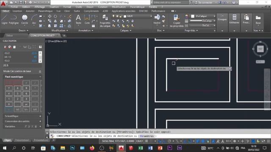The image size is (271, 152).
Task: Click the calculator pi button
Action: coord(26,104)
